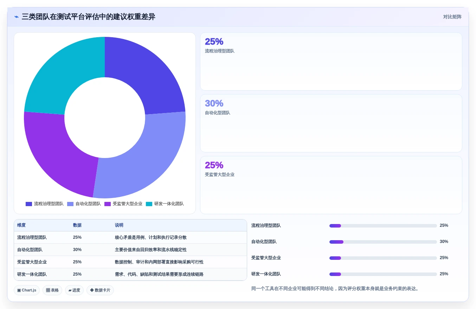476x309 pixels.
Task: Click text 数据控制、审计和内网部署直接影响采购可行性
Action: point(159,262)
